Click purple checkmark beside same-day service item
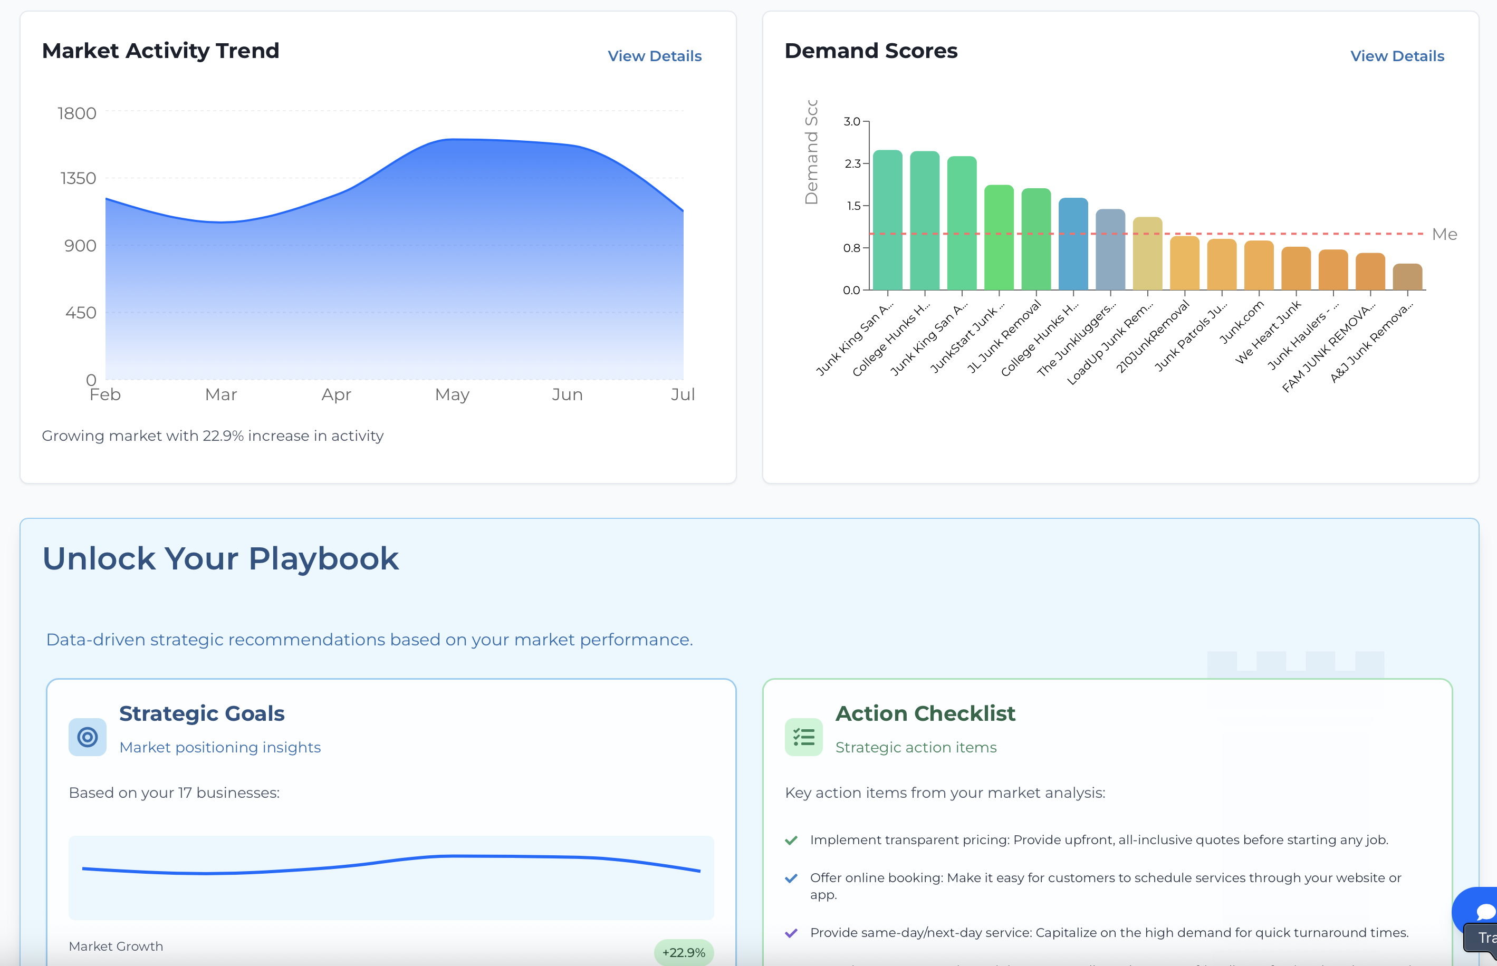This screenshot has width=1497, height=966. pos(791,933)
